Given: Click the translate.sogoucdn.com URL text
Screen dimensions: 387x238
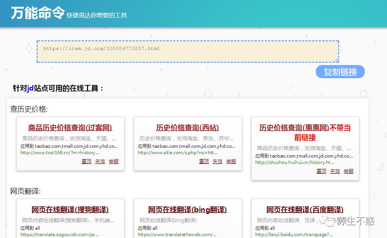Looking at the screenshot, I should point(59,235).
